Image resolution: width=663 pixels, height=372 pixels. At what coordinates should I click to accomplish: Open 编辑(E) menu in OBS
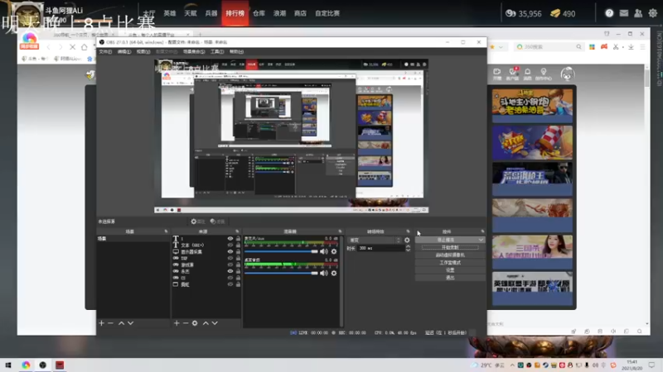pos(123,52)
